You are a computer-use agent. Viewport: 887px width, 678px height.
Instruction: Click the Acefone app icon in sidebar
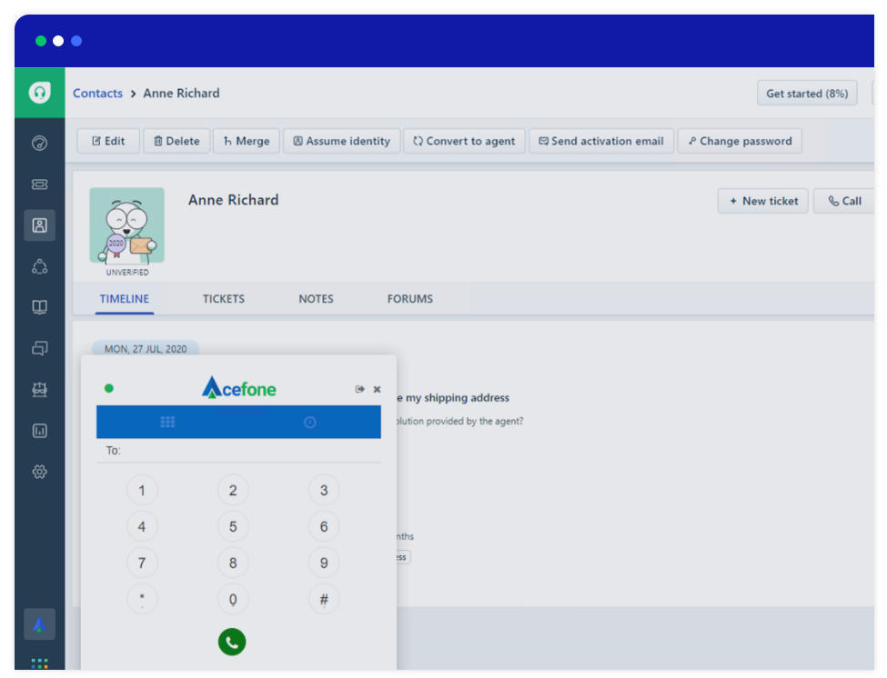tap(40, 624)
